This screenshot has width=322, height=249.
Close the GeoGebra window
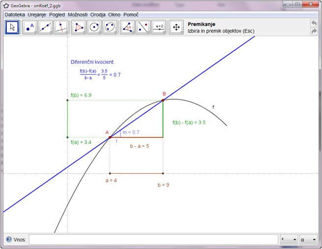click(311, 4)
